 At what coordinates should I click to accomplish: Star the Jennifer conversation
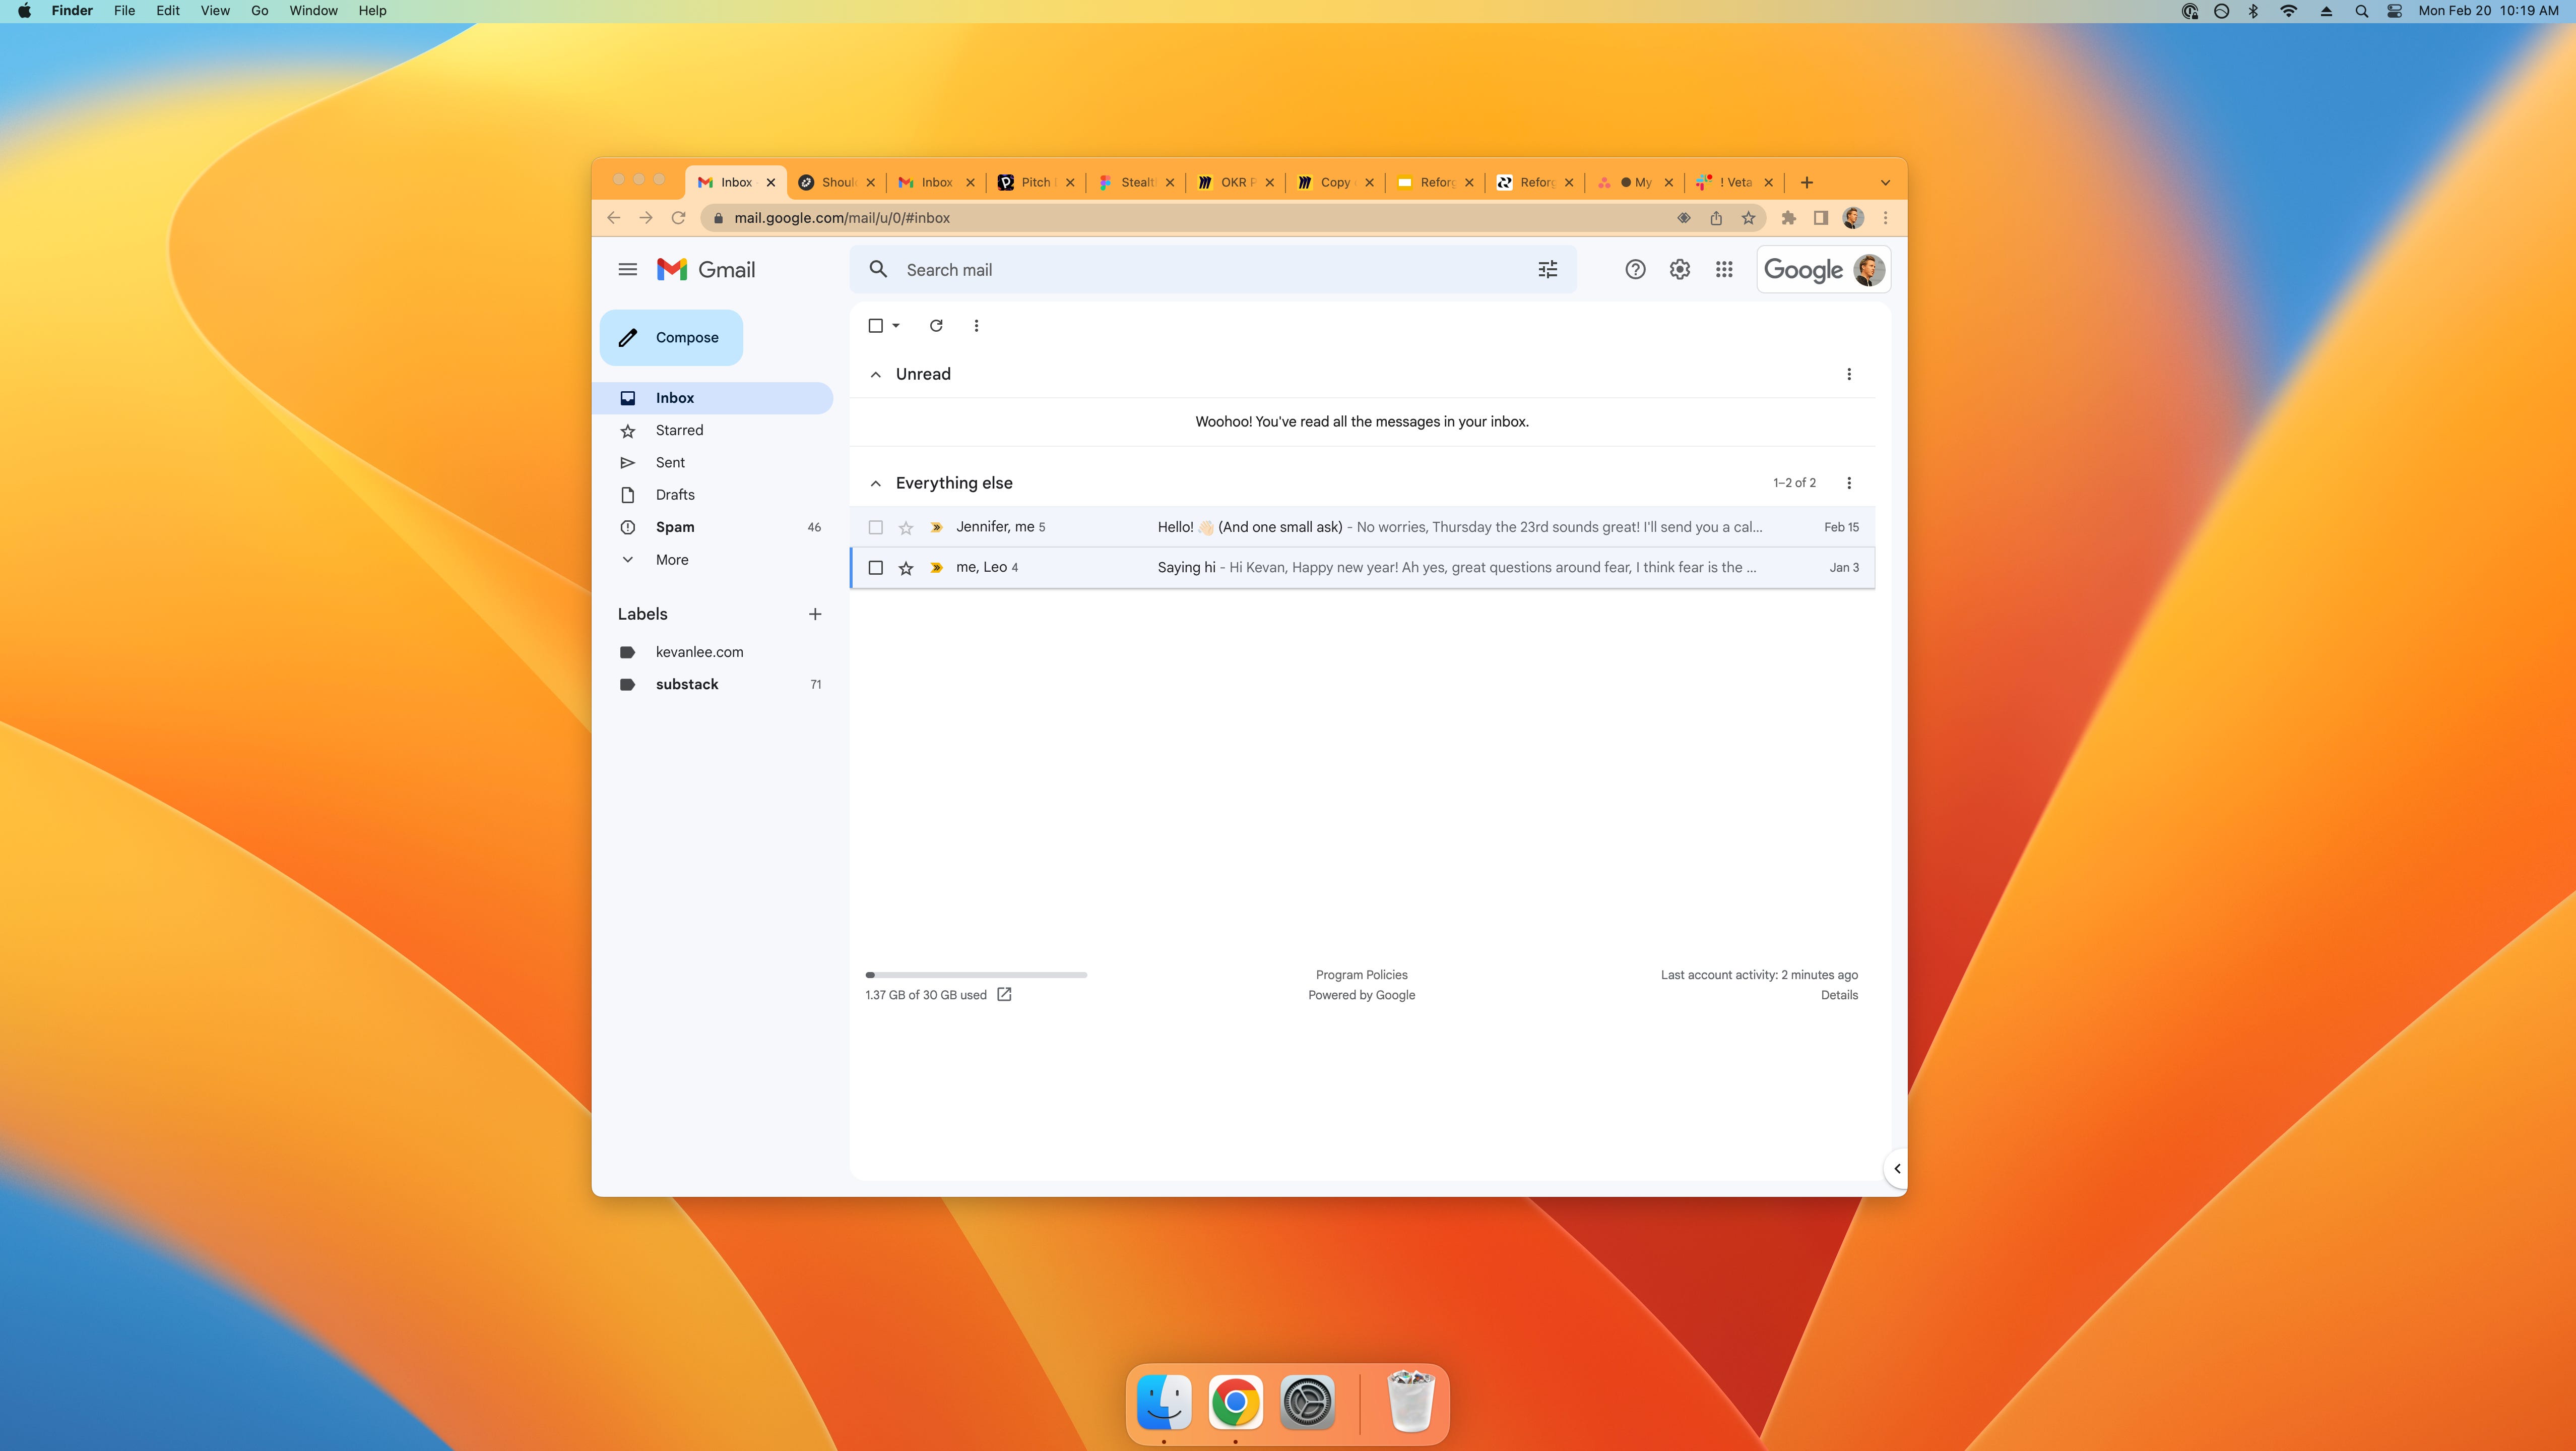905,527
